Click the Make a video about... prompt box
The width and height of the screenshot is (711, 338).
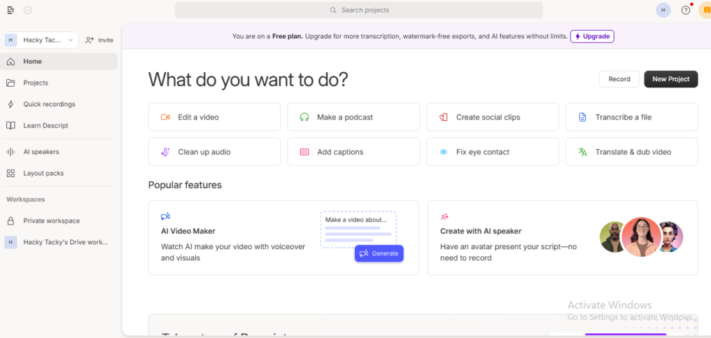coord(358,229)
